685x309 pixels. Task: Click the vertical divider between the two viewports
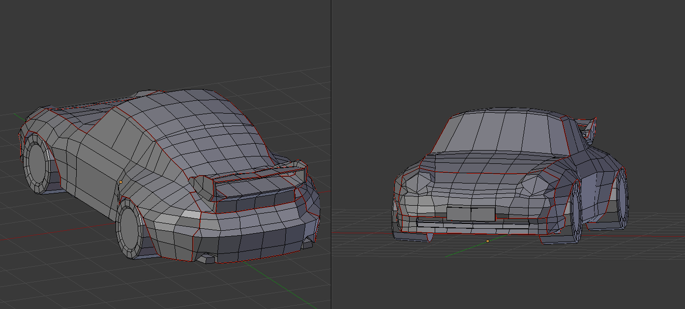[x=331, y=154]
